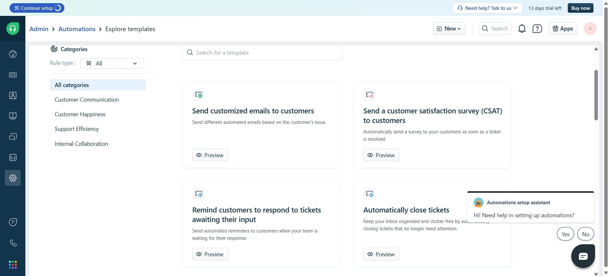The width and height of the screenshot is (609, 276).
Task: Click the templates panel scrollbar thumb
Action: [x=596, y=95]
